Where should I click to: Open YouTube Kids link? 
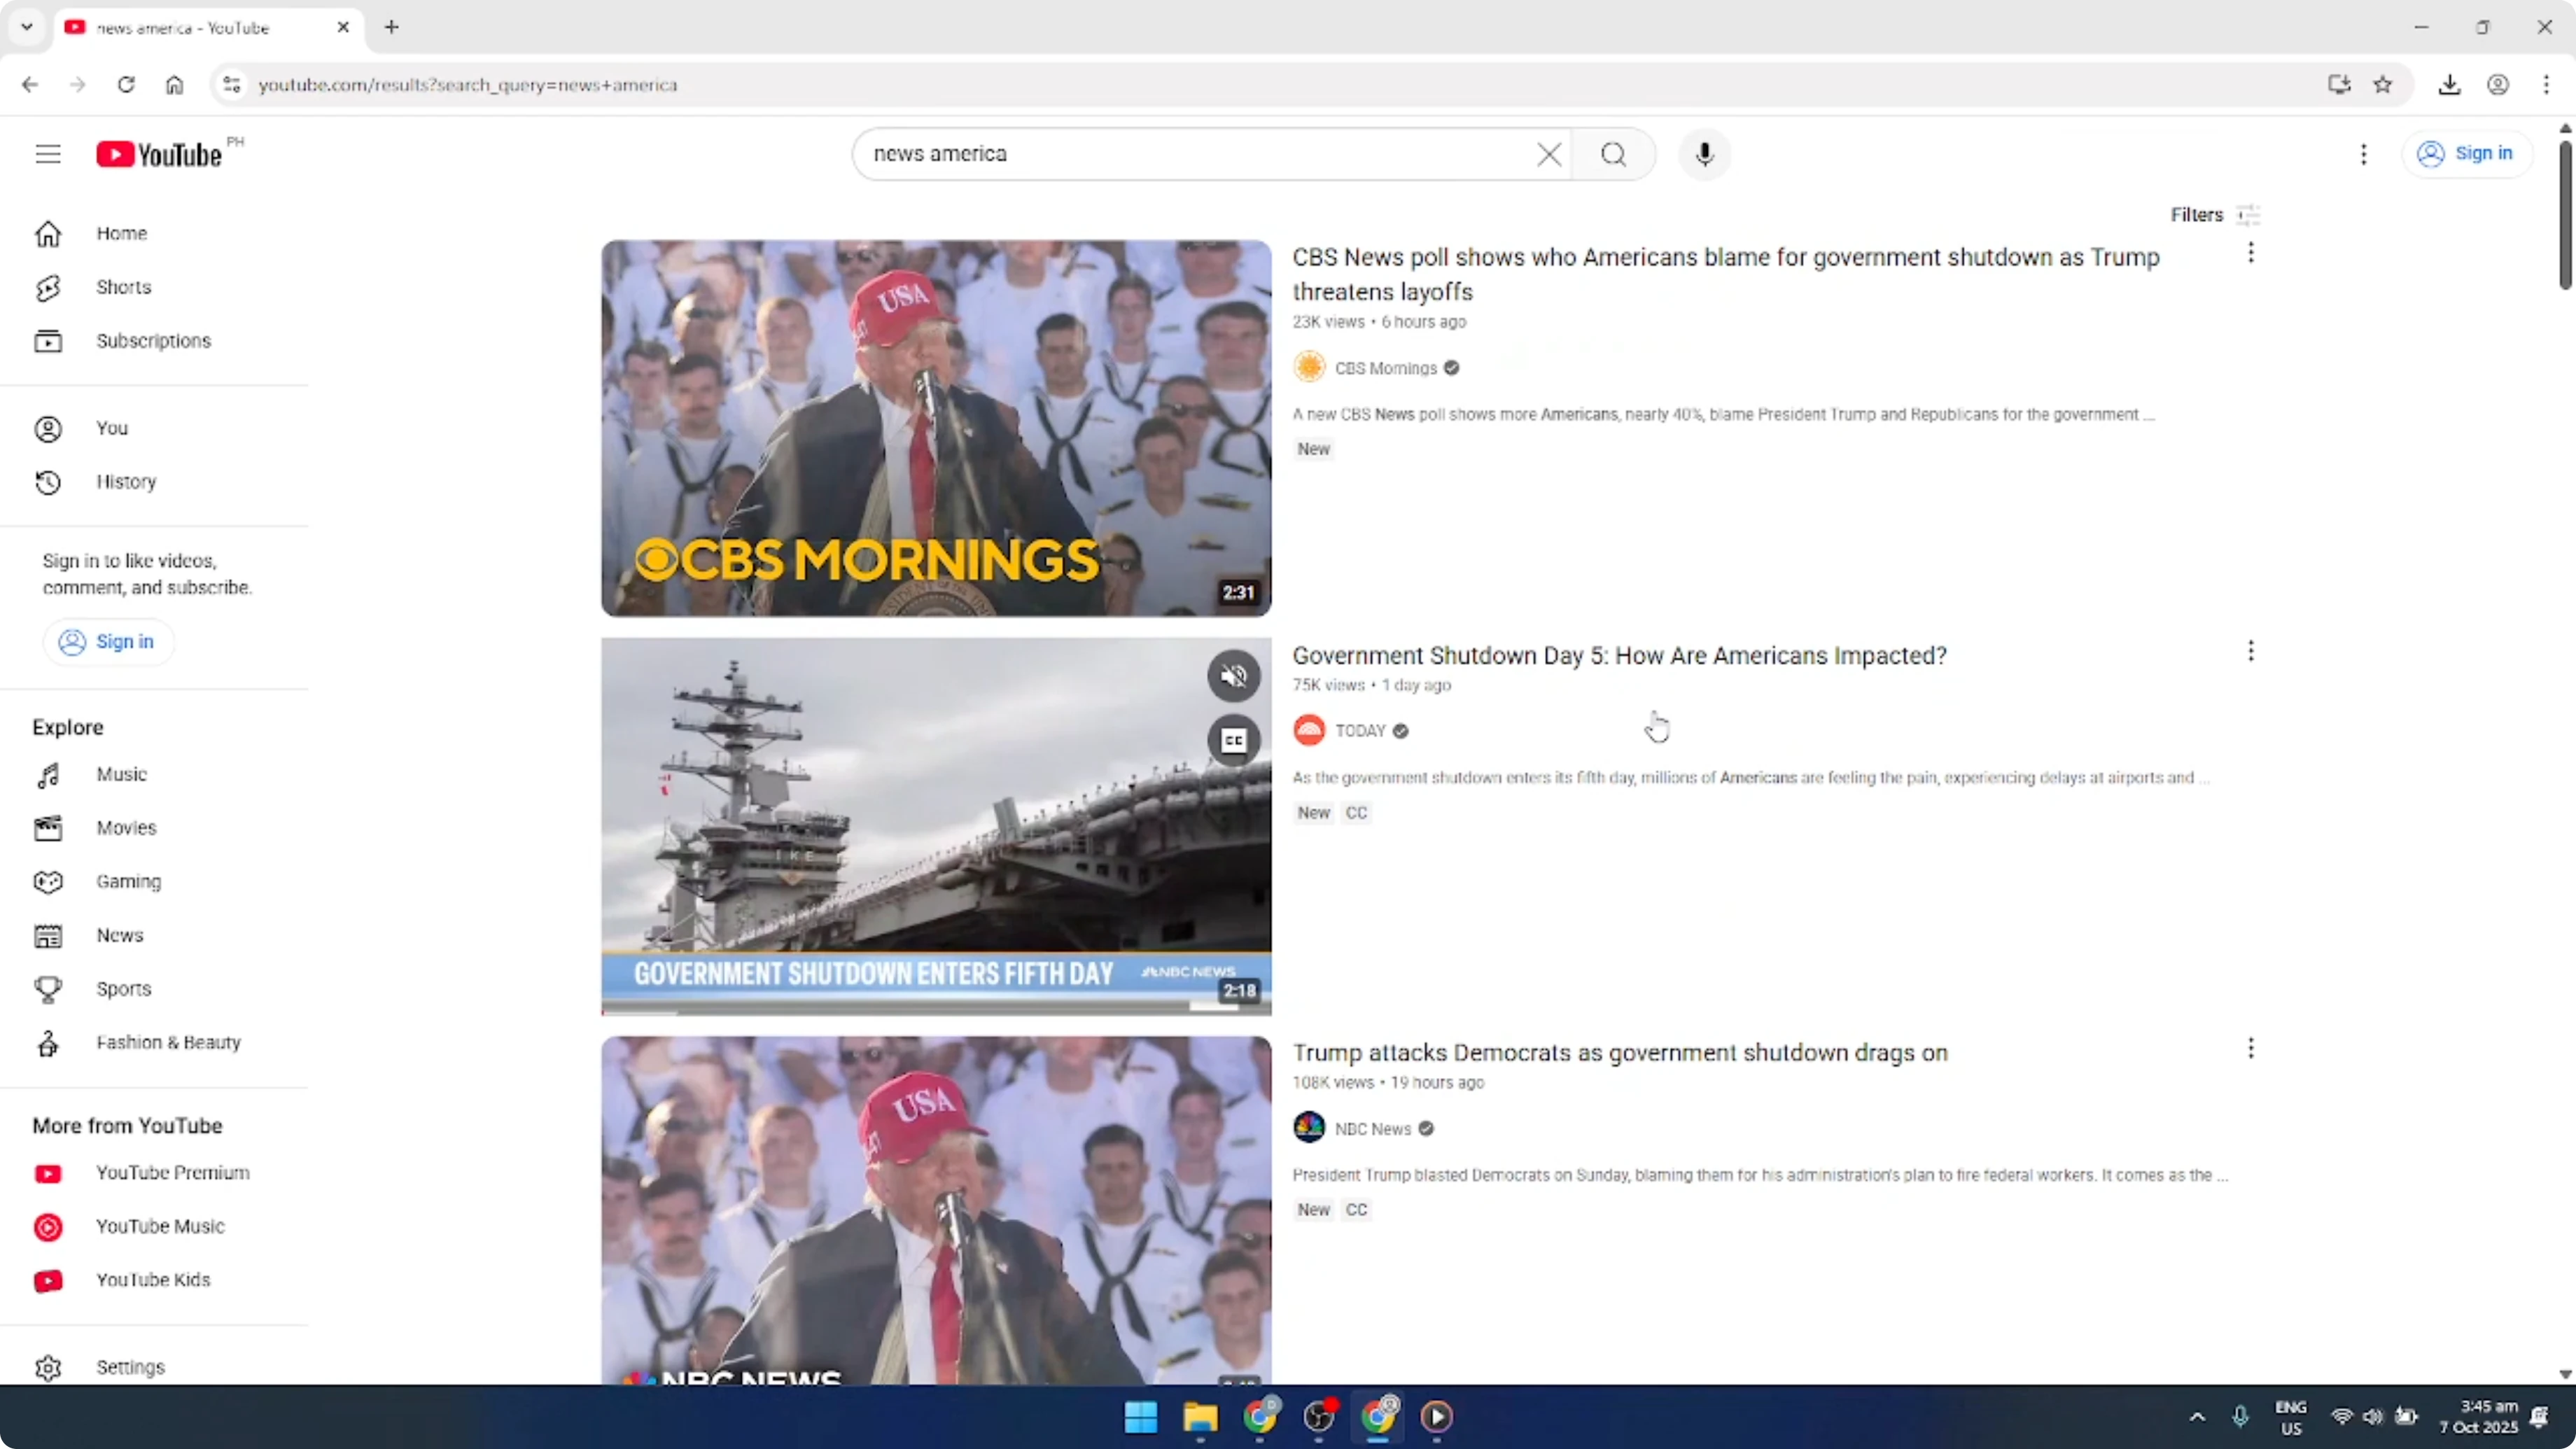click(x=154, y=1280)
